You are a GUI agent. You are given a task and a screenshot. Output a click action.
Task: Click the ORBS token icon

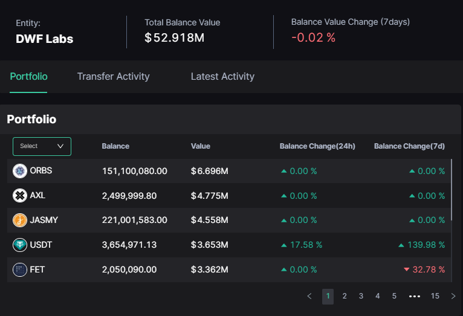[20, 171]
